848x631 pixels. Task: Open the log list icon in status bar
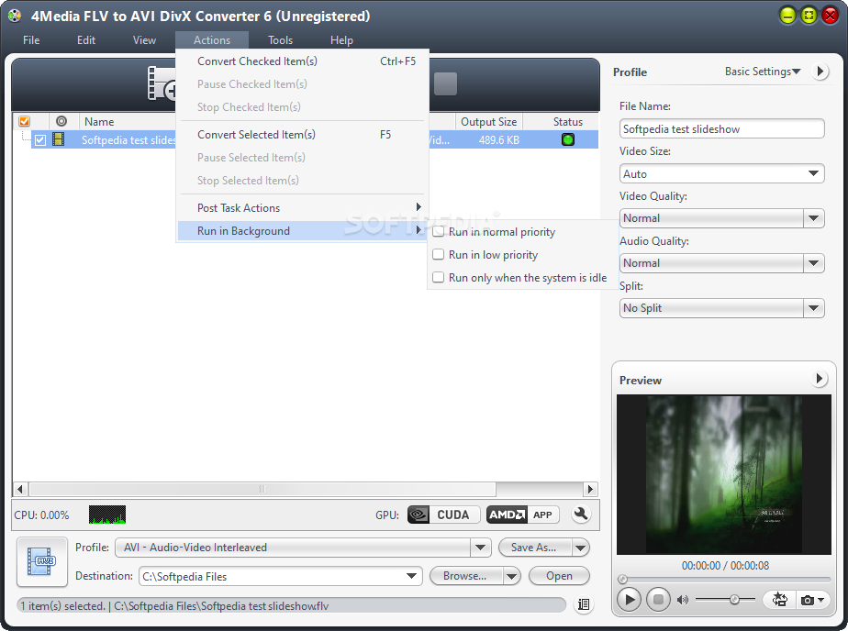(x=584, y=604)
